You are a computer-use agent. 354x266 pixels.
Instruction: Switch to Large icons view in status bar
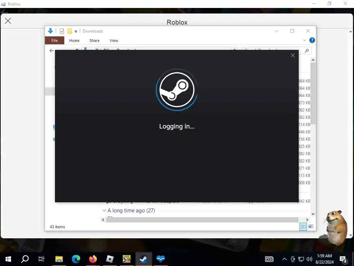tap(311, 227)
